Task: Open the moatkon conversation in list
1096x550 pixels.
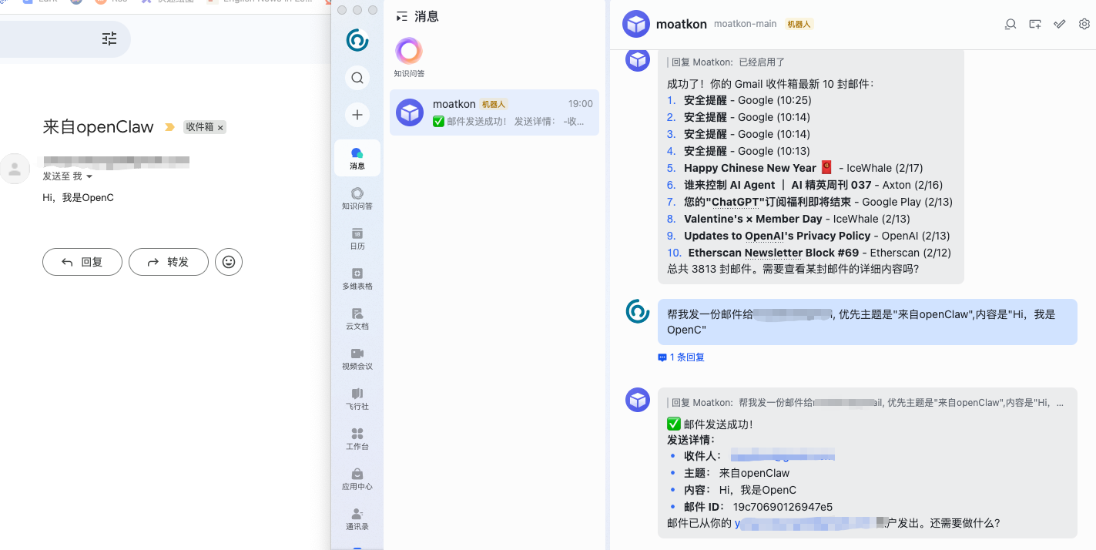Action: (494, 112)
